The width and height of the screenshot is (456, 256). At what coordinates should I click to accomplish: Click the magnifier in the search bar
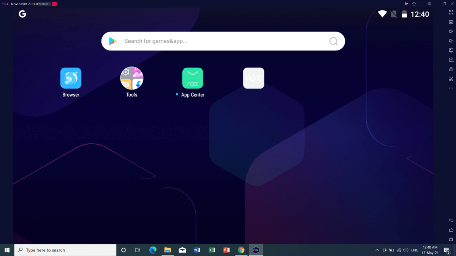click(x=333, y=41)
